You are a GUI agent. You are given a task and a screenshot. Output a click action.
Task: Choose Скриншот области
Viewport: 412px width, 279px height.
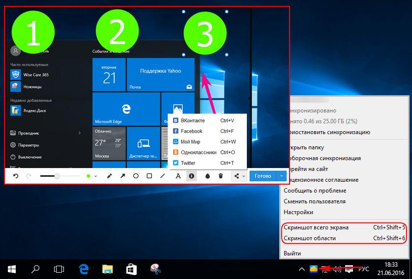[344, 238]
